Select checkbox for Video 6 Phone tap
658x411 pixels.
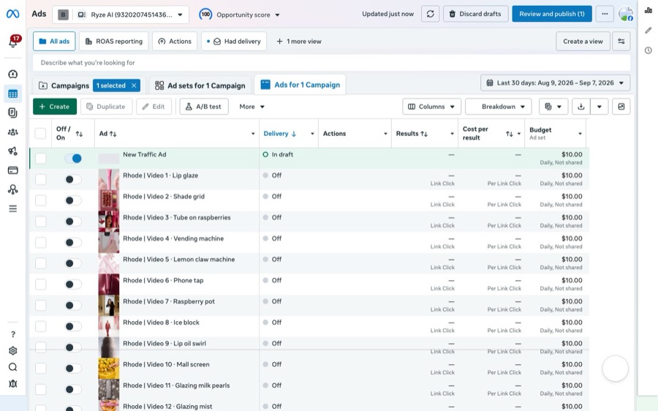pos(40,284)
